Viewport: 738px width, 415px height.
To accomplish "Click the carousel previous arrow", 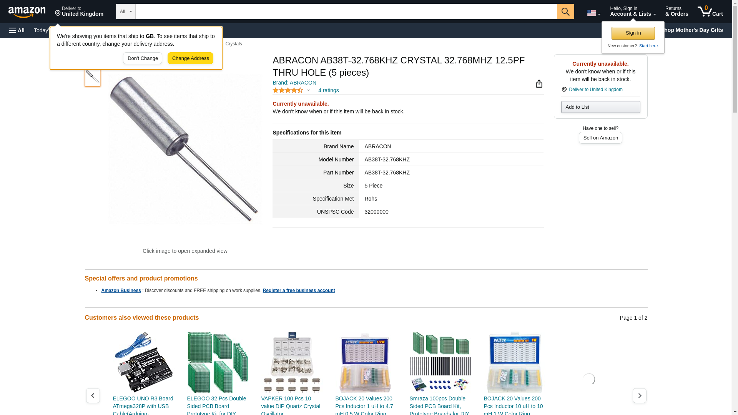I will click(x=93, y=395).
